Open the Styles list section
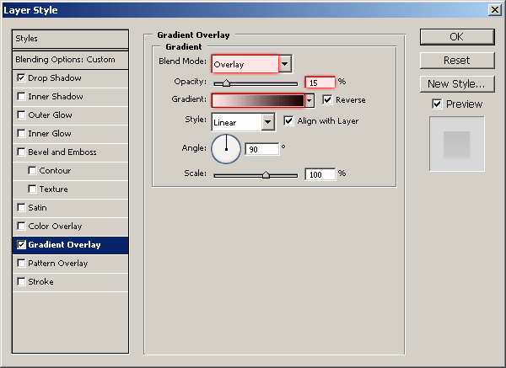Screen dimensions: 506x368 point(71,39)
